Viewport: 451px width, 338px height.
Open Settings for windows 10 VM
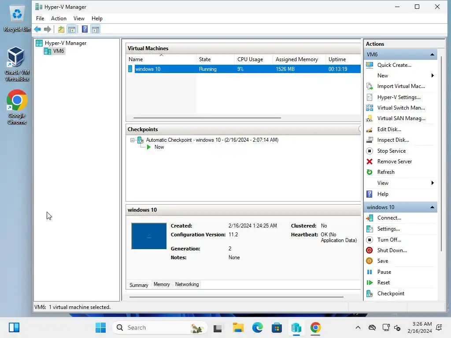point(388,229)
